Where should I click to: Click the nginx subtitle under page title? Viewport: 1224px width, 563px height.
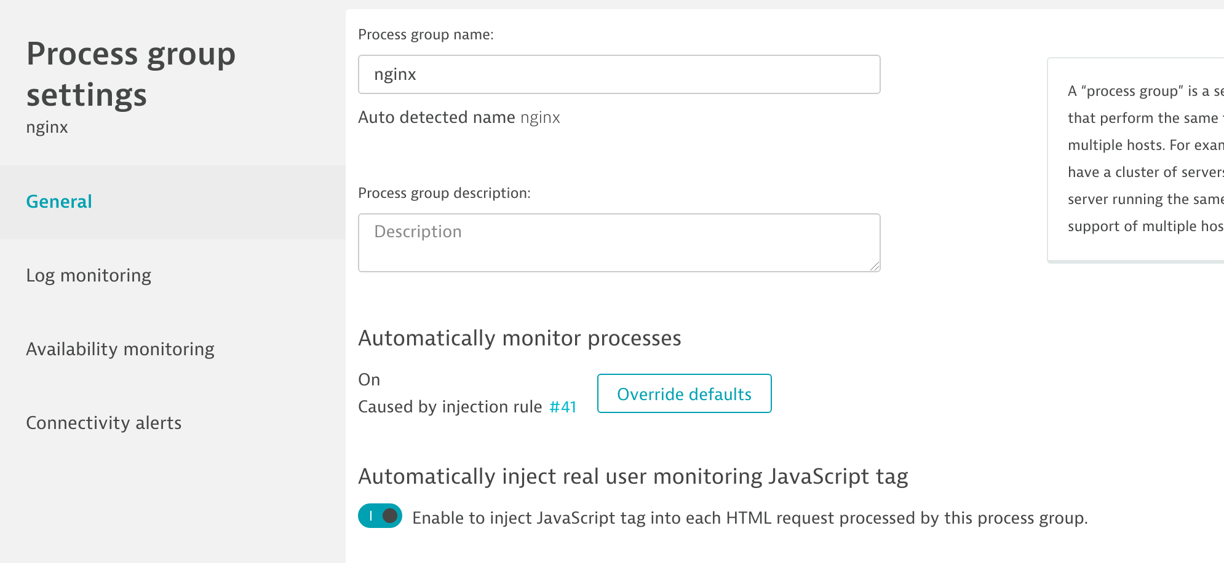pos(47,127)
